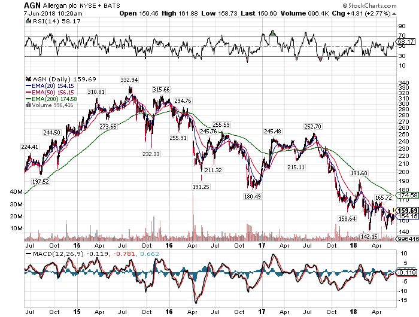This screenshot has width=419, height=317.
Task: Click the 996416 volume tag on right axis
Action: tap(408, 239)
